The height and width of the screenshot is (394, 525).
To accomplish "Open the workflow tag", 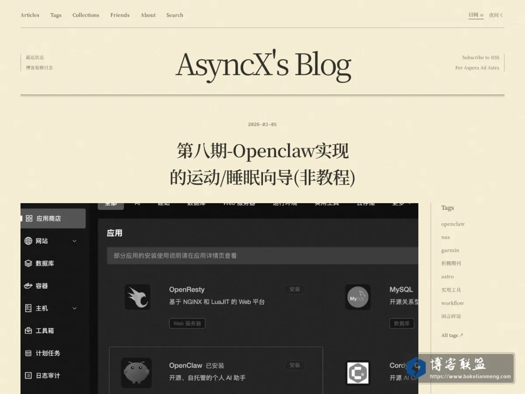I will point(452,303).
